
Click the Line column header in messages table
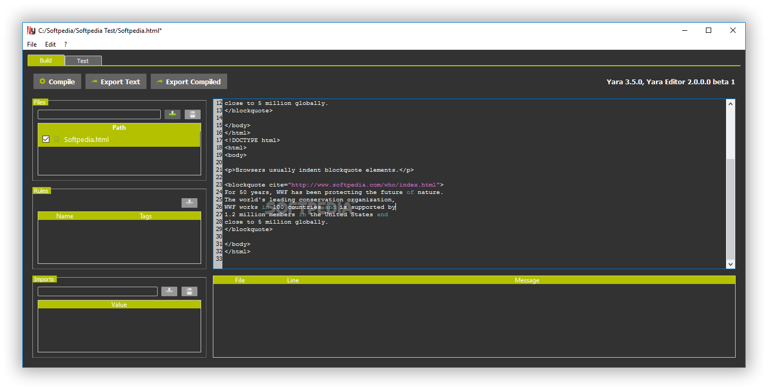293,280
